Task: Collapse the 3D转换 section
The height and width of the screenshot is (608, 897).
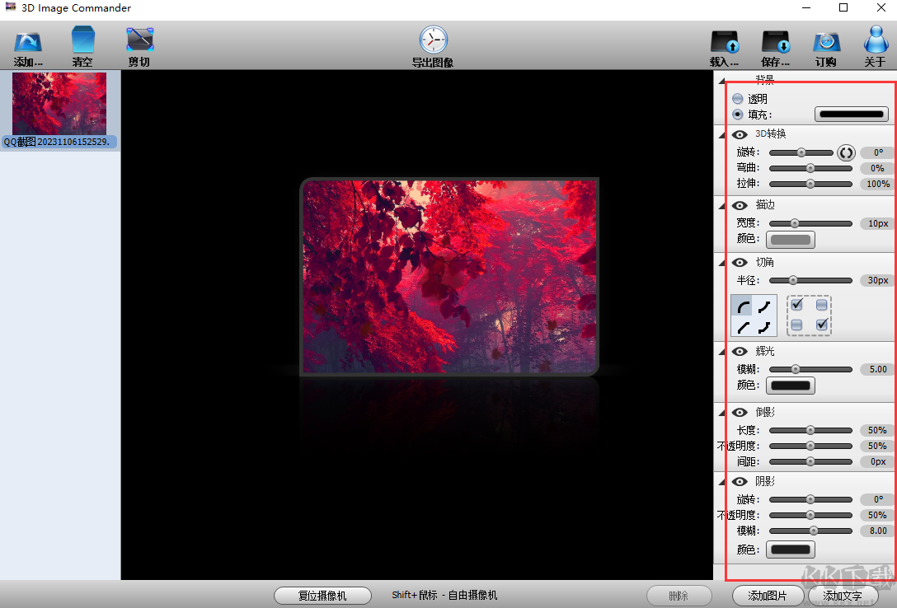Action: click(722, 133)
